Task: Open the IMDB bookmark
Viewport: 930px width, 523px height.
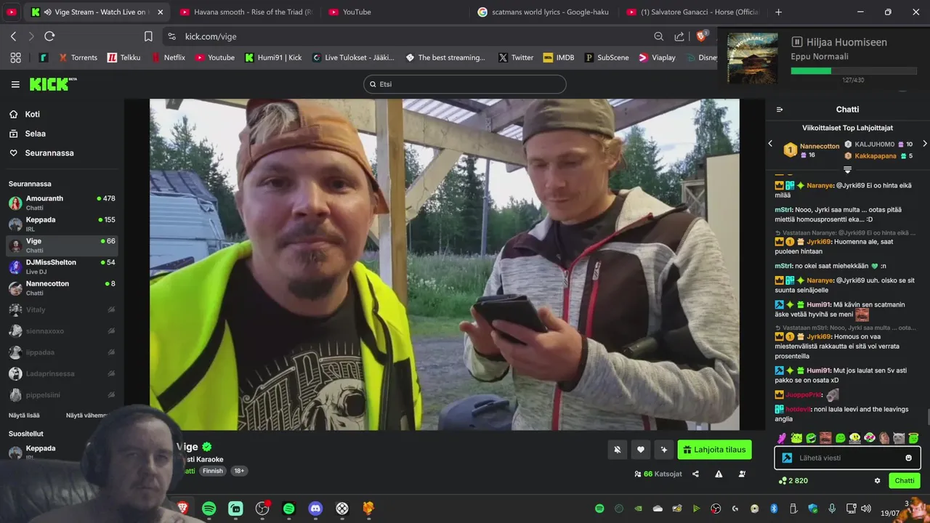Action: click(559, 57)
